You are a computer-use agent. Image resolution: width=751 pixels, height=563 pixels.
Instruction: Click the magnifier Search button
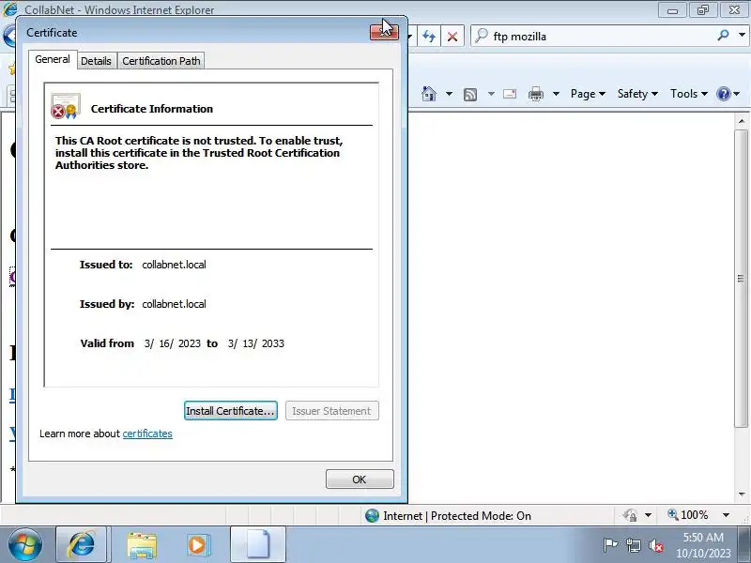coord(723,36)
